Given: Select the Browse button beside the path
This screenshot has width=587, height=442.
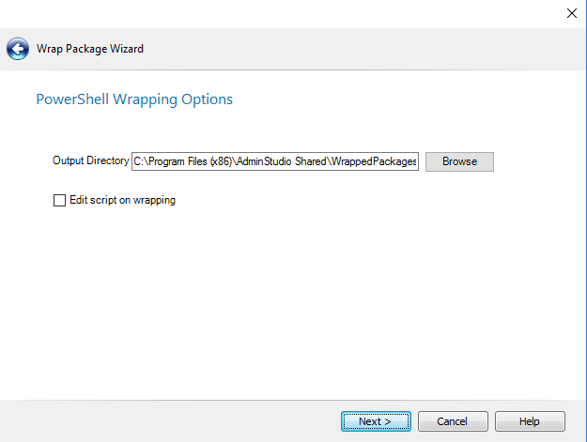Looking at the screenshot, I should tap(459, 161).
